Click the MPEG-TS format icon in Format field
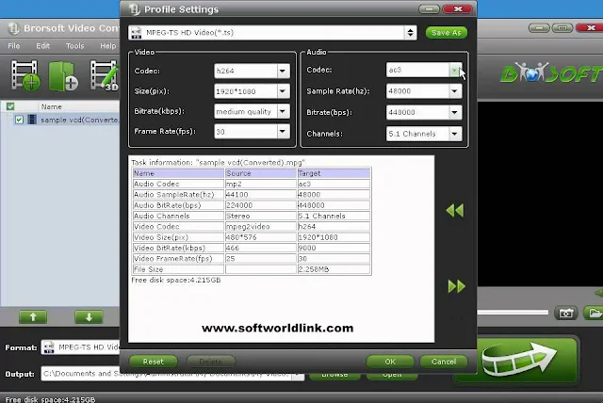The image size is (603, 403). pyautogui.click(x=49, y=347)
